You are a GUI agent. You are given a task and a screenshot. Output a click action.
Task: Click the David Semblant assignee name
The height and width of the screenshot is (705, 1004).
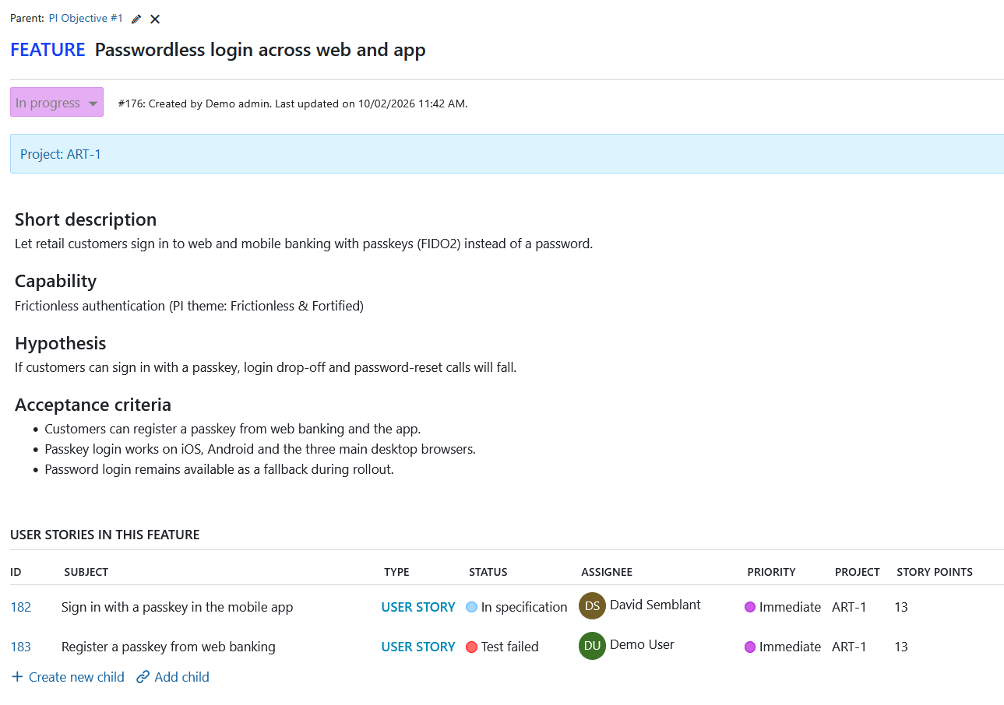point(655,605)
